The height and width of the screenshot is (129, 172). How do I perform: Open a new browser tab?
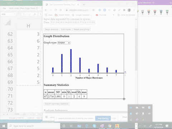(x=84, y=5)
